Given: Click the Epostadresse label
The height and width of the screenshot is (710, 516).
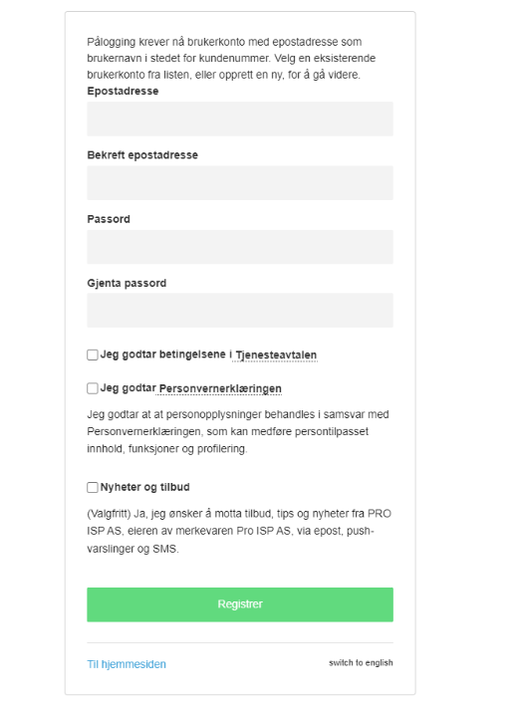Looking at the screenshot, I should click(x=123, y=91).
